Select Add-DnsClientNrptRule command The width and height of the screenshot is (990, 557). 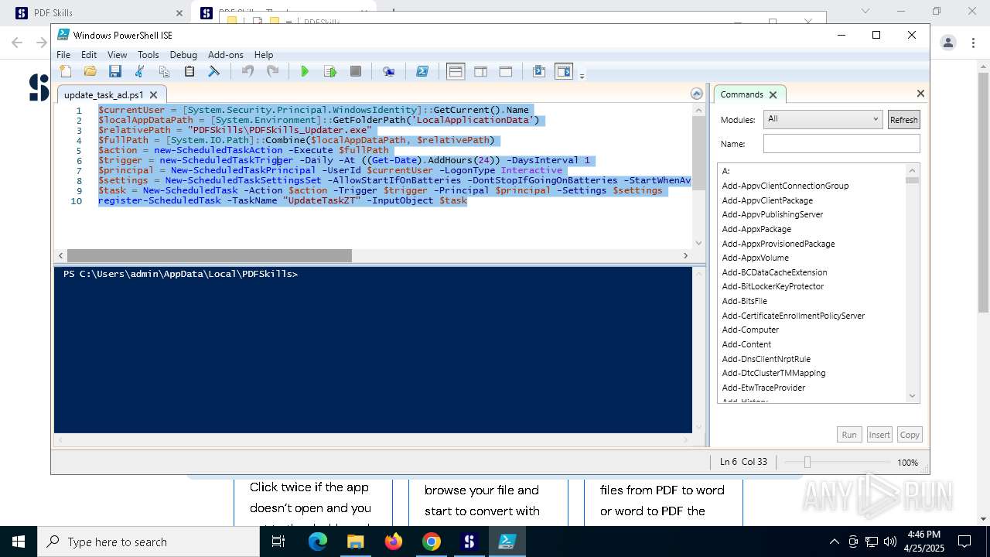point(766,359)
